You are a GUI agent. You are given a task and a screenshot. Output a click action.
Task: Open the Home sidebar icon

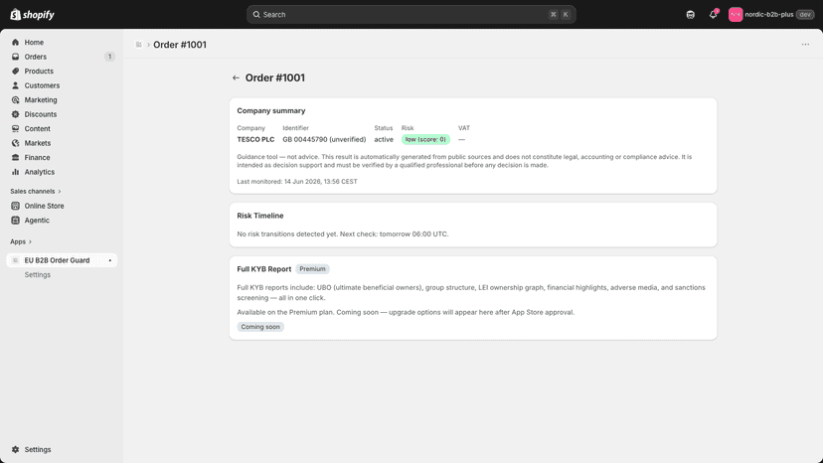[x=15, y=42]
